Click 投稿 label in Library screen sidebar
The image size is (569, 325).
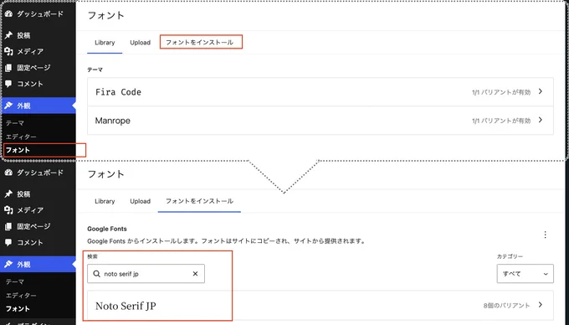click(23, 35)
